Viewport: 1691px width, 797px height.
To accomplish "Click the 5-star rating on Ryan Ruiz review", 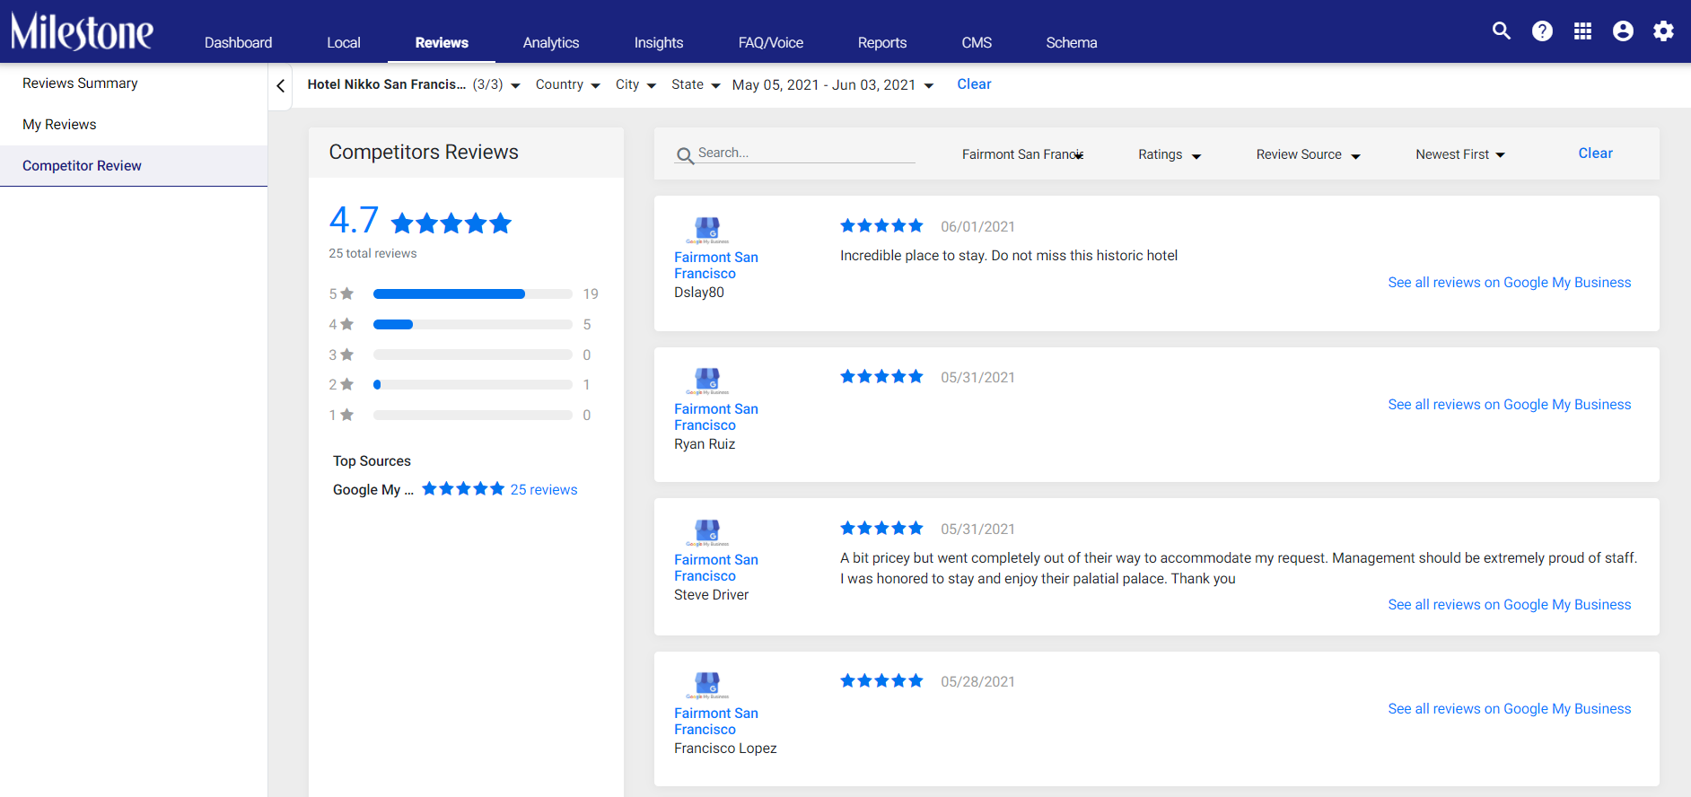I will [x=881, y=377].
